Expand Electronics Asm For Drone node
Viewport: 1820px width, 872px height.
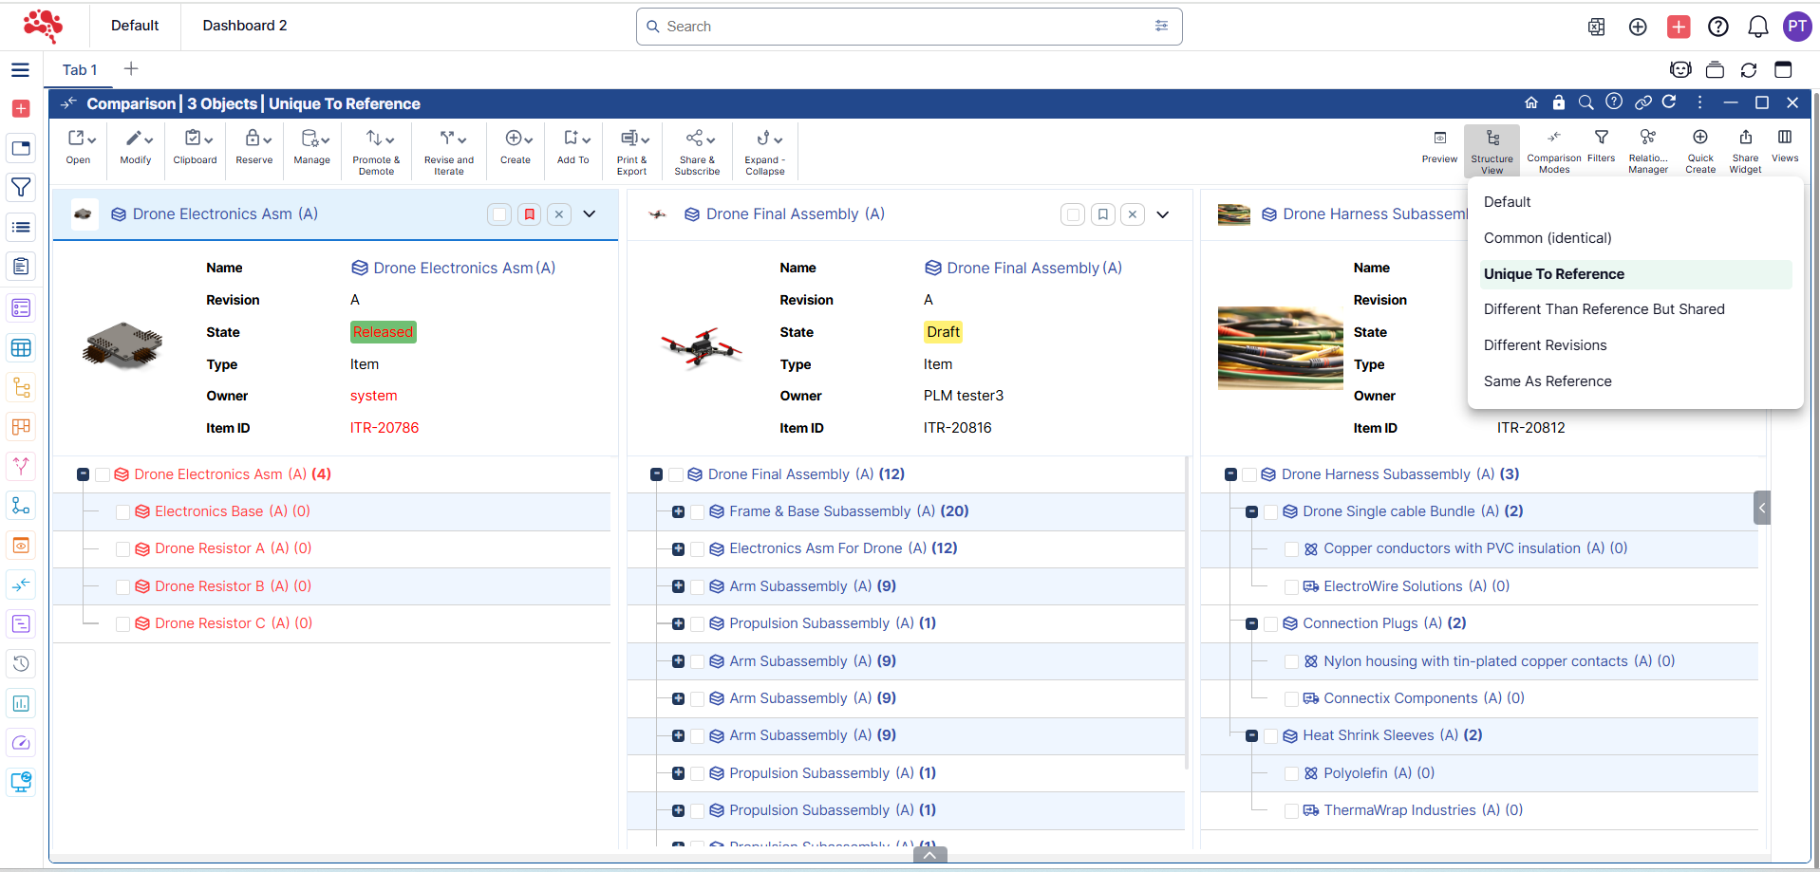pos(678,549)
